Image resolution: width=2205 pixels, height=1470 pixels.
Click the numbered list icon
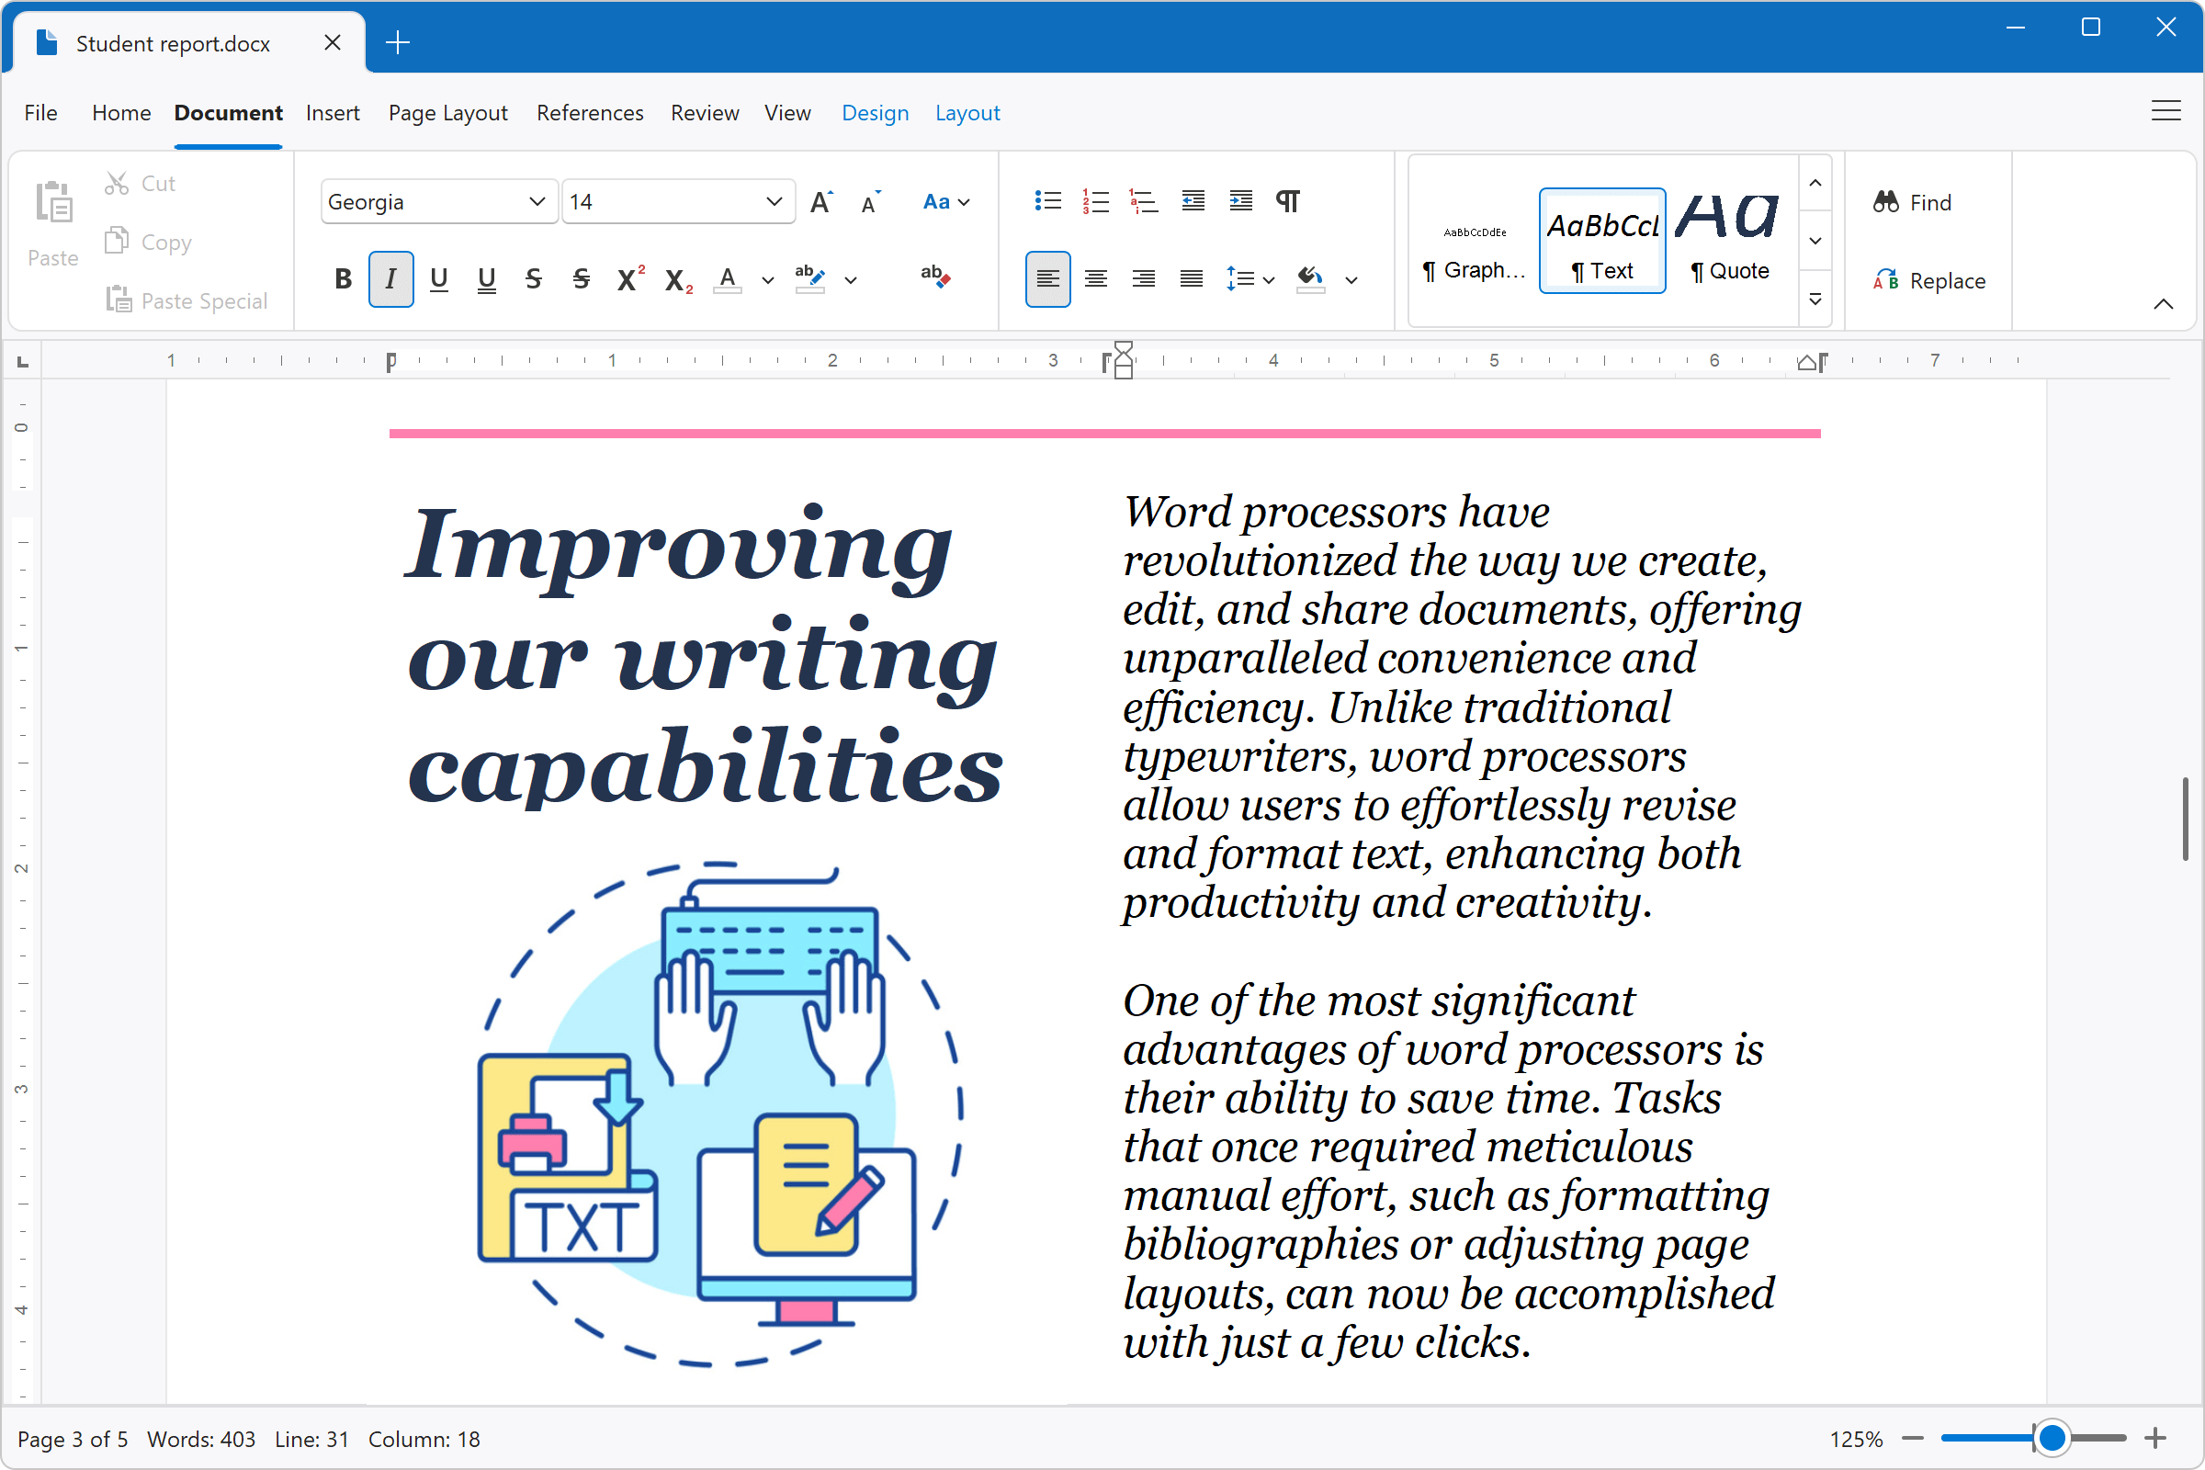(x=1095, y=200)
